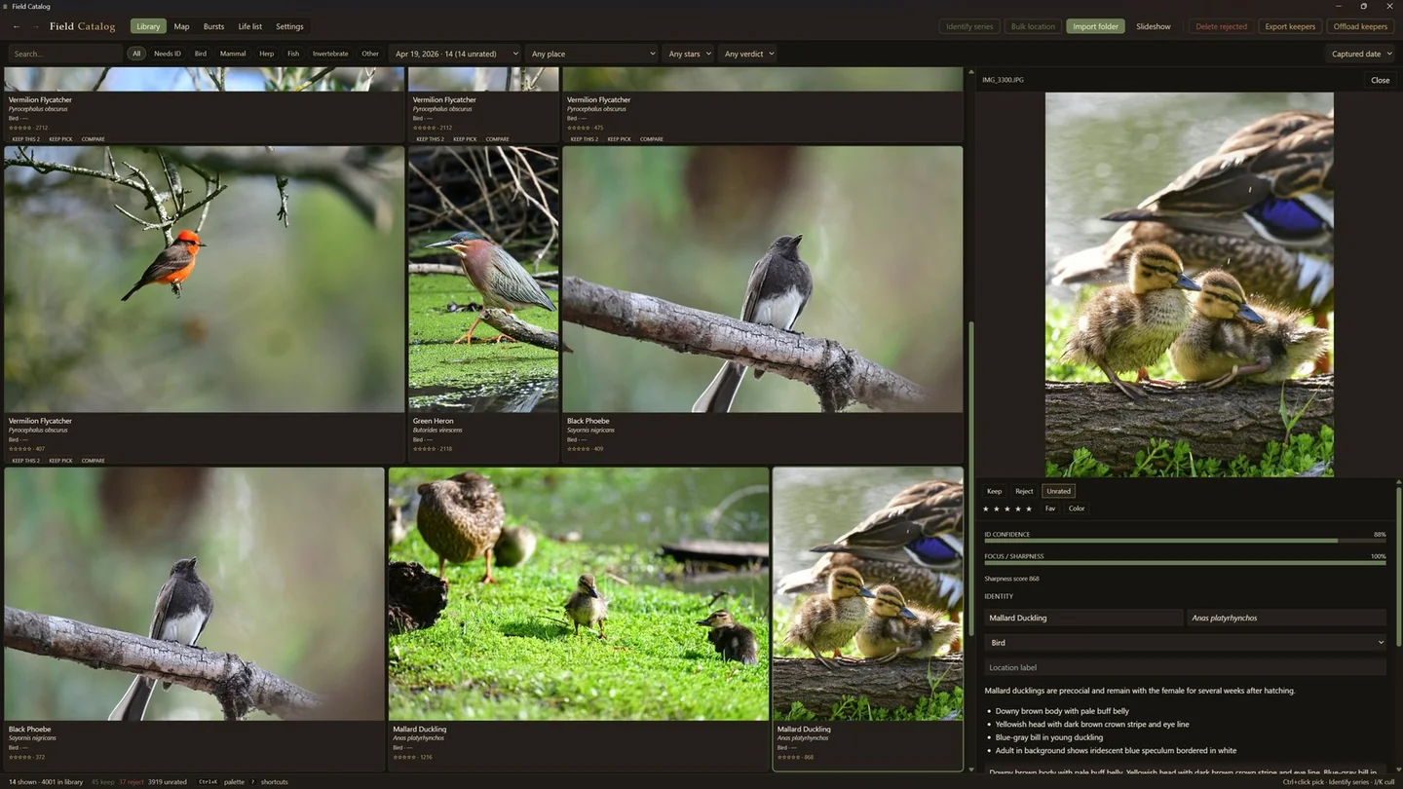Close the IMG_3300.JPG detail panel
Screen dimensions: 1403x789
[x=1380, y=80]
